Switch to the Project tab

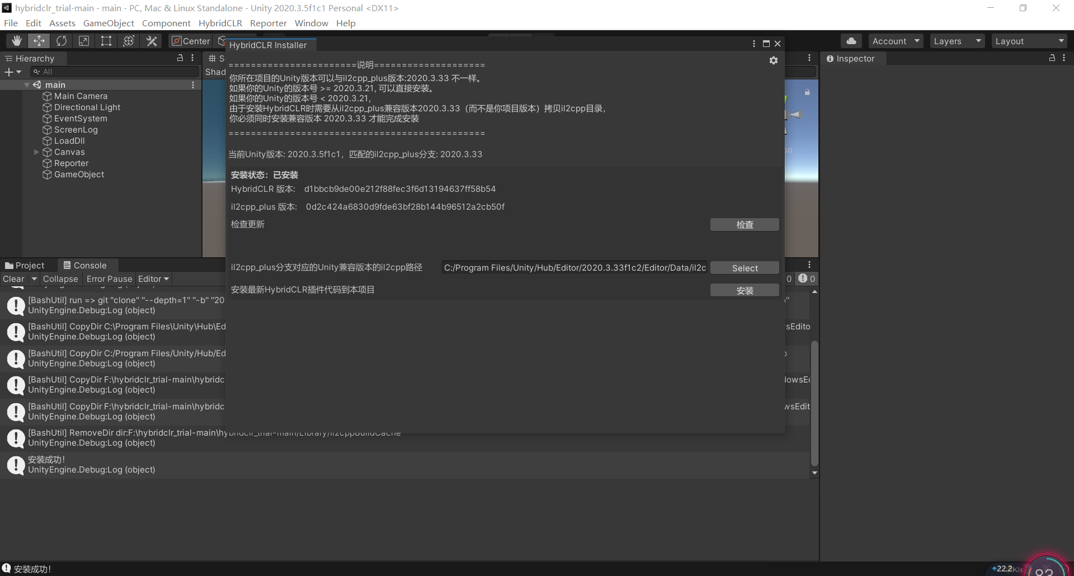(25, 265)
